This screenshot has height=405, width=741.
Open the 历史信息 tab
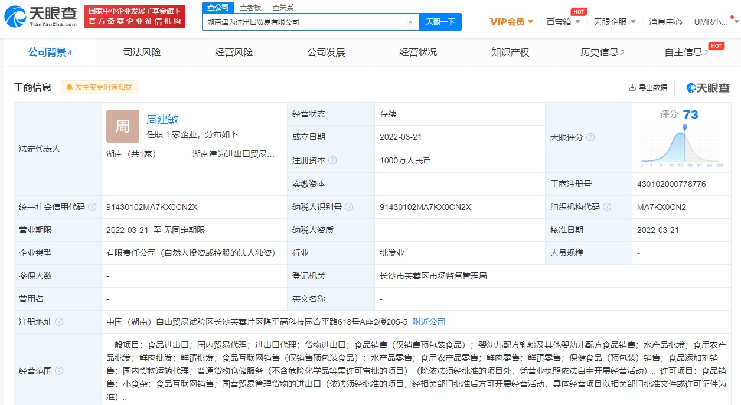pos(602,52)
